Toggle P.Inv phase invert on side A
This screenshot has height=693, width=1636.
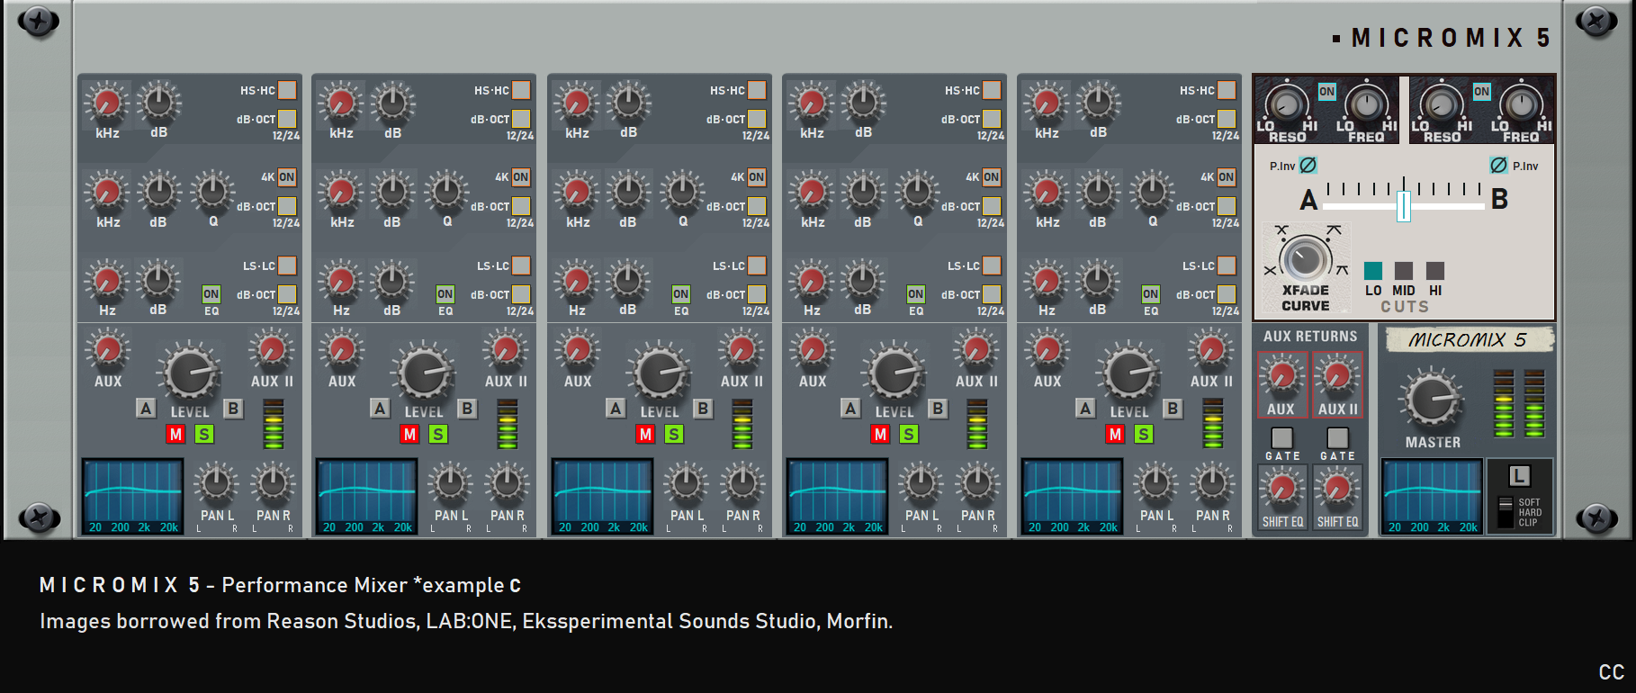(1308, 165)
